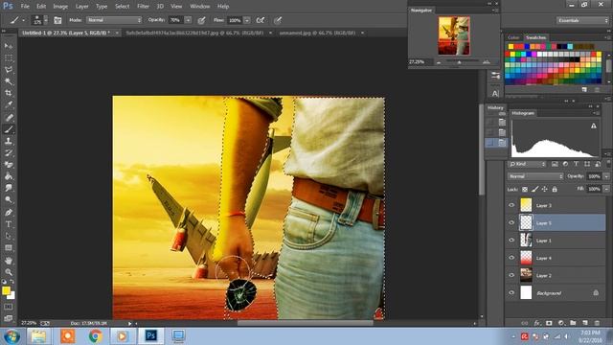Select the Eyedropper tool
The image size is (613, 345).
point(9,104)
